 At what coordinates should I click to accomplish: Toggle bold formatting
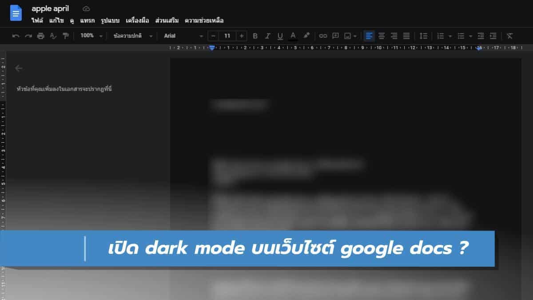click(x=255, y=36)
